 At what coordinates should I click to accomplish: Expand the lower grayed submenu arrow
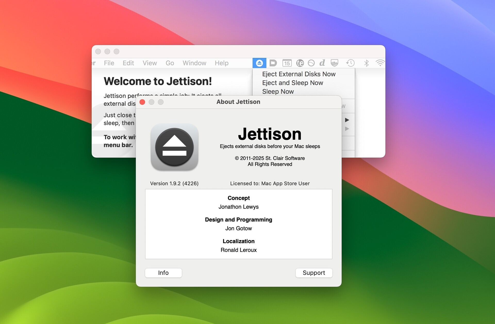tap(348, 129)
